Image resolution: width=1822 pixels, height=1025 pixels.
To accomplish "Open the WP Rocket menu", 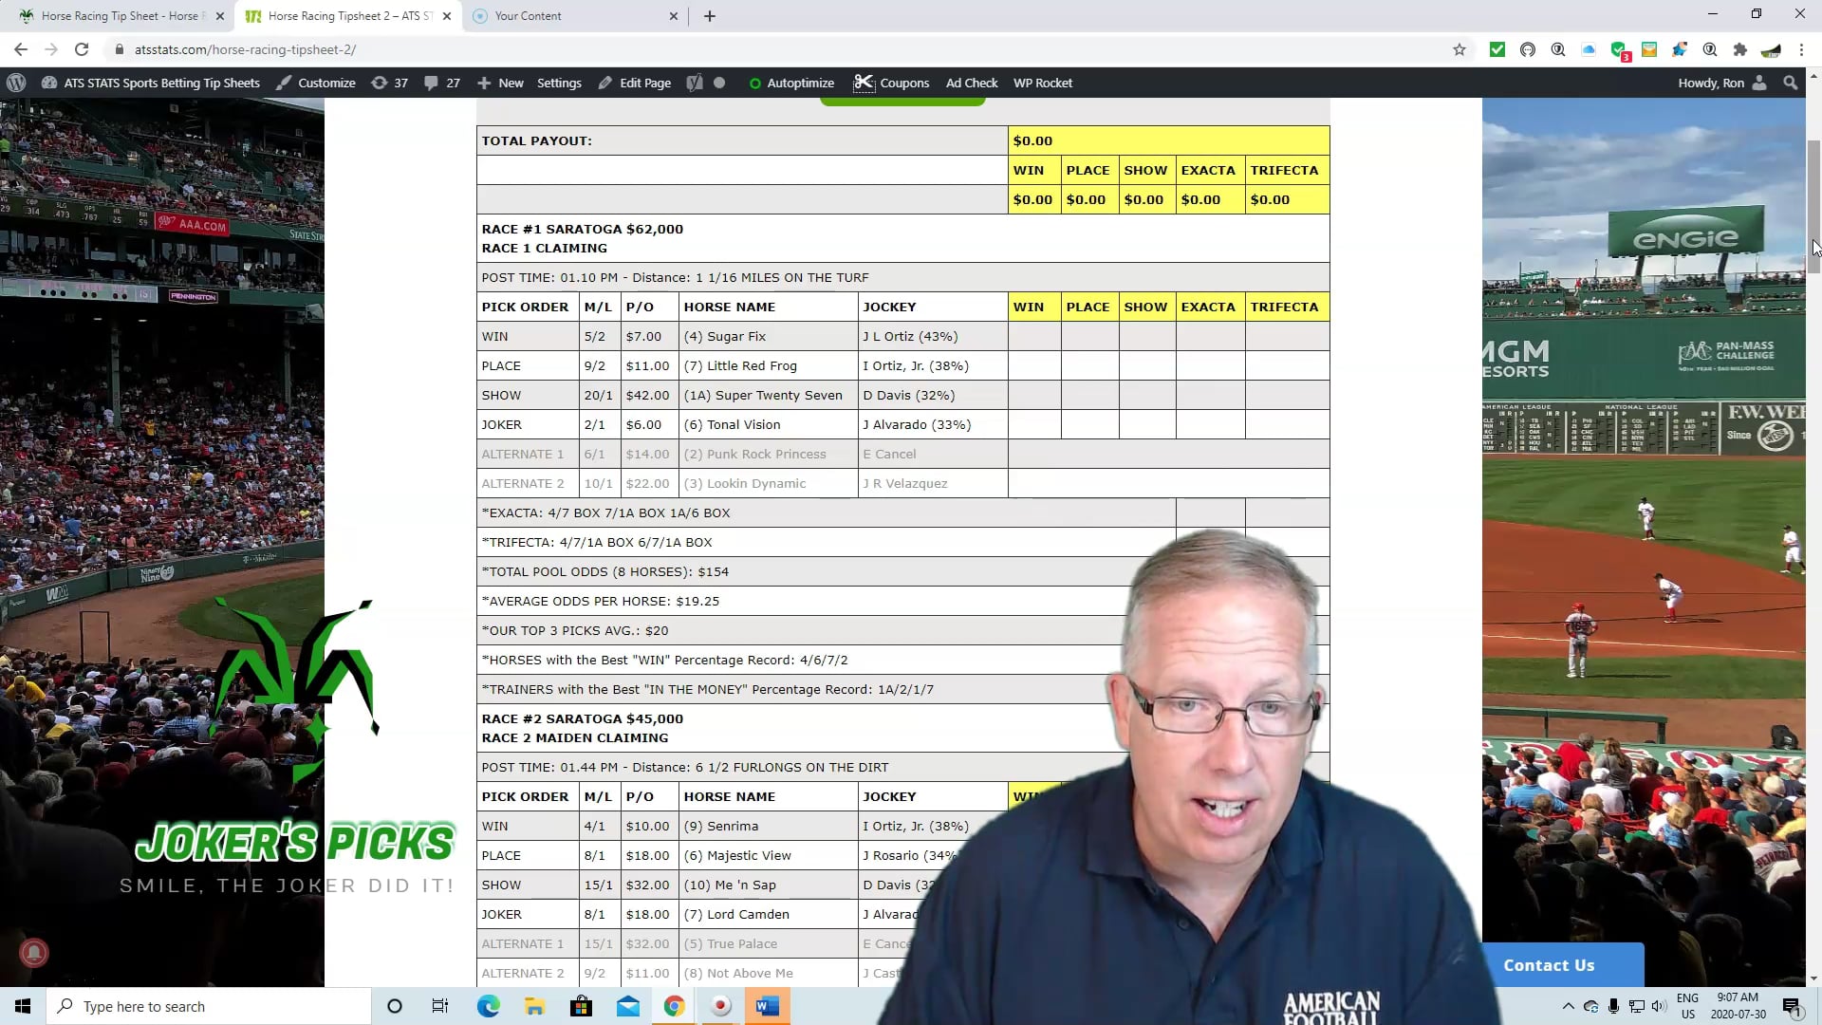I will tap(1043, 83).
